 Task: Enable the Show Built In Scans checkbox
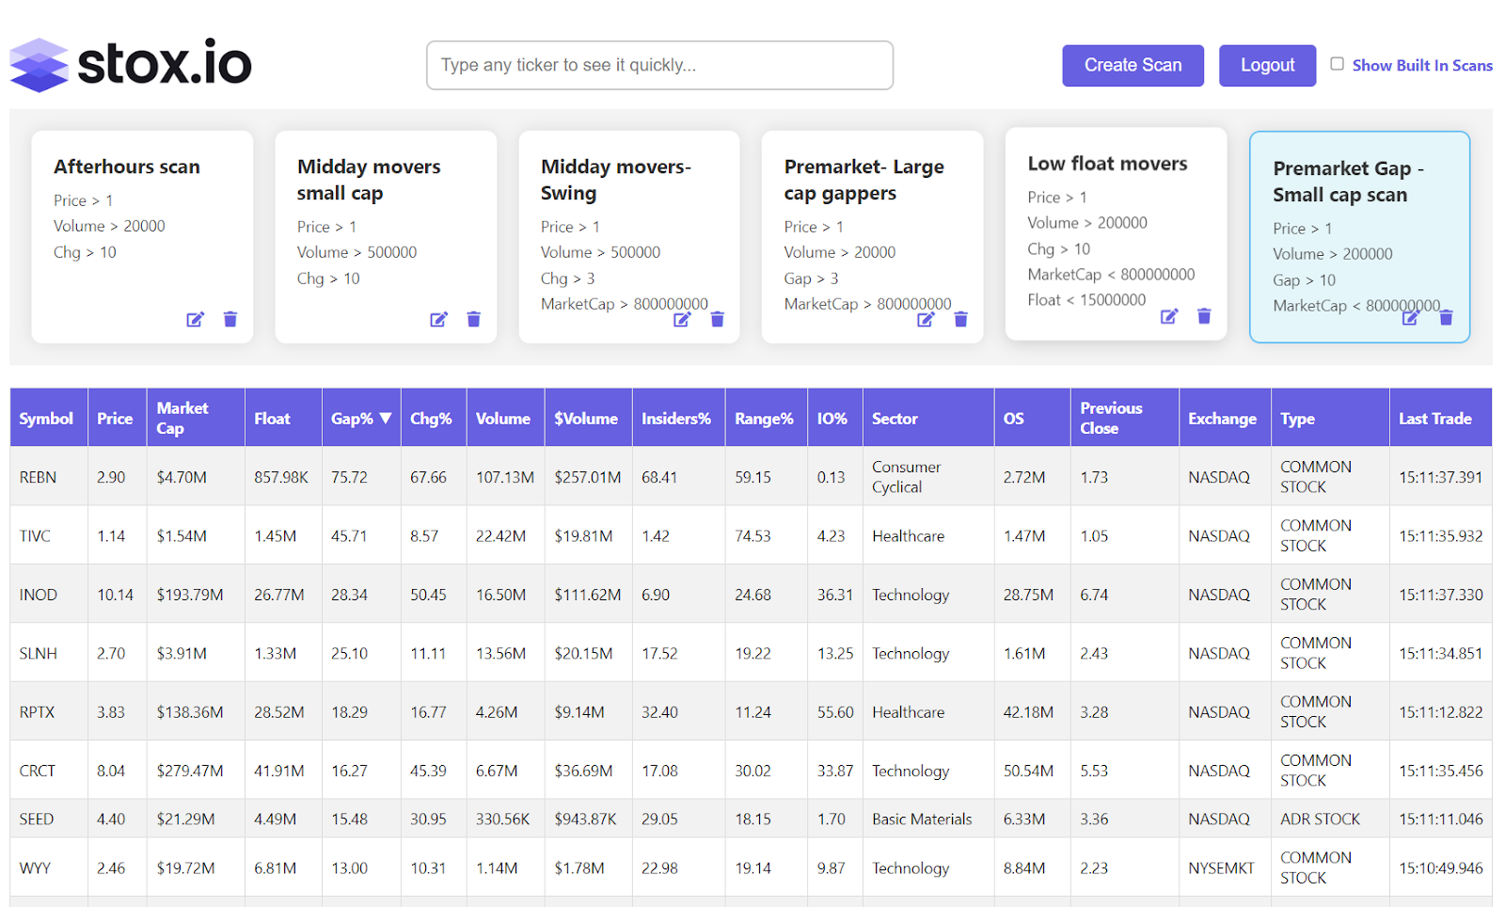(1337, 64)
